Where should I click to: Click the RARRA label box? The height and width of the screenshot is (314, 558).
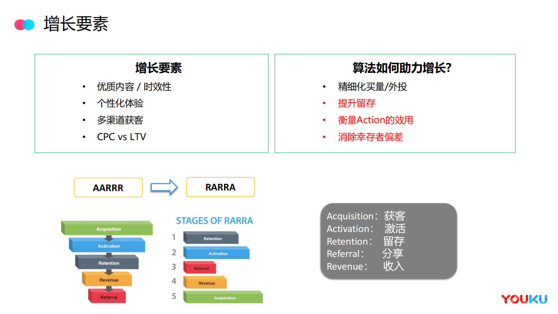coord(220,187)
